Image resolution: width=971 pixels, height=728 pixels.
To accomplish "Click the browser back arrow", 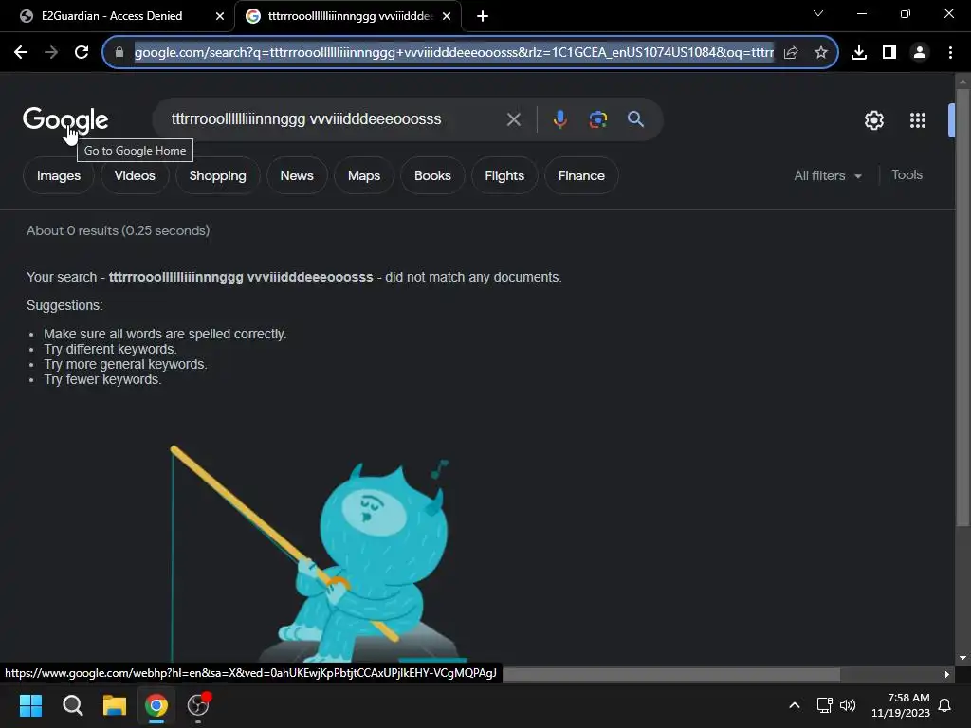I will click(21, 53).
